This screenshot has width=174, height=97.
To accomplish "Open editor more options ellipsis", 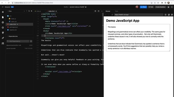I will 102,11.
